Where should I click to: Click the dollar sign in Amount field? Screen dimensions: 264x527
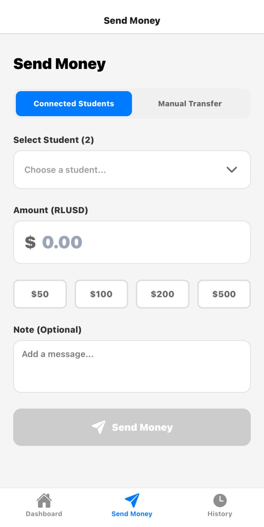pyautogui.click(x=30, y=242)
